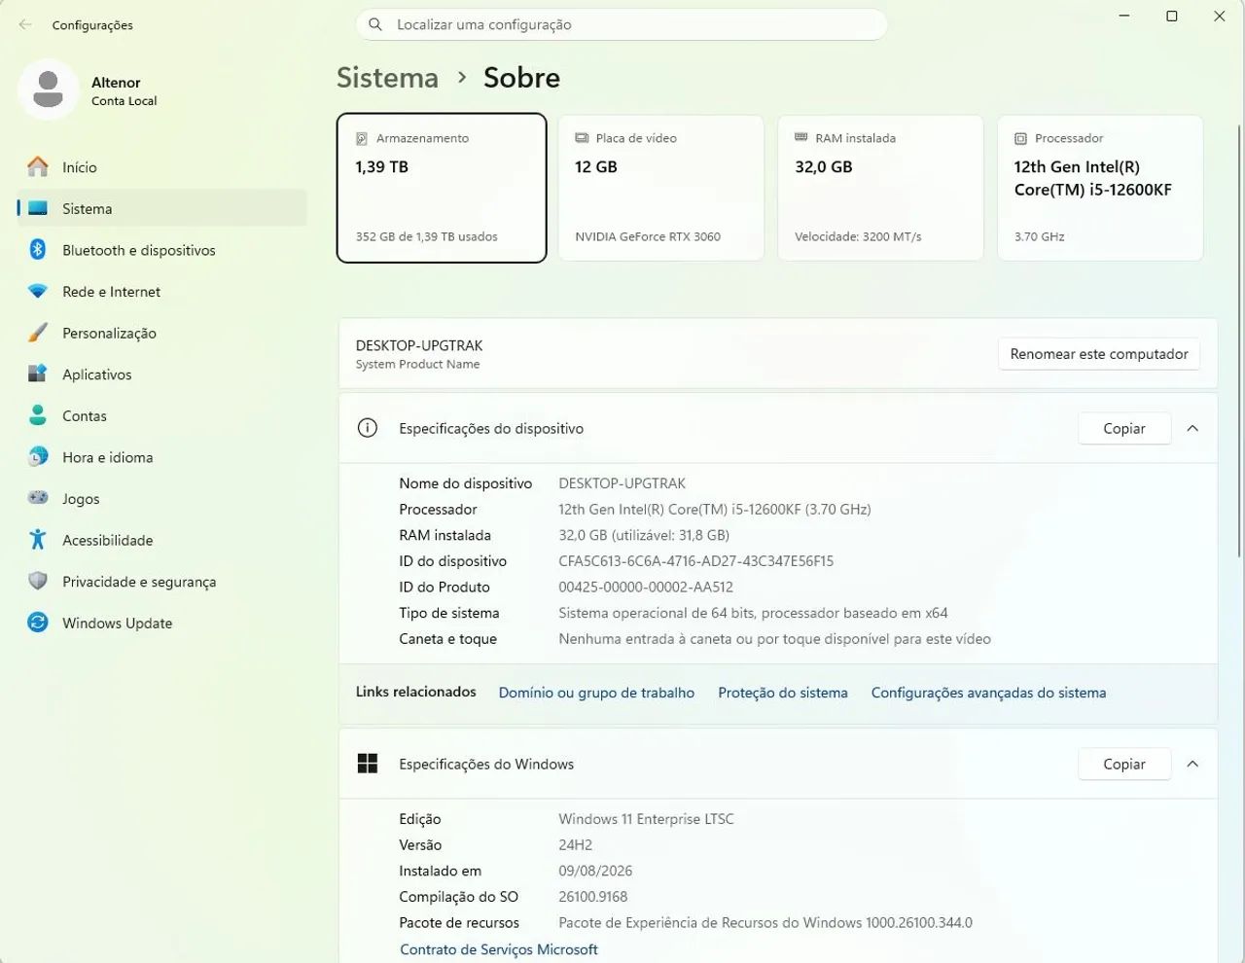Screen dimensions: 1245x963
Task: Open the Altenor user avatar
Action: [48, 89]
